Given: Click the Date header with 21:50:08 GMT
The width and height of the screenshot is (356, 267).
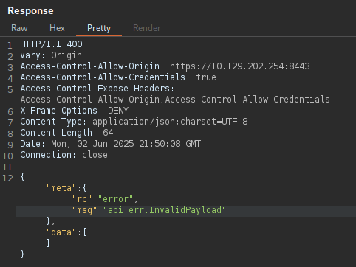Looking at the screenshot, I should (x=111, y=144).
